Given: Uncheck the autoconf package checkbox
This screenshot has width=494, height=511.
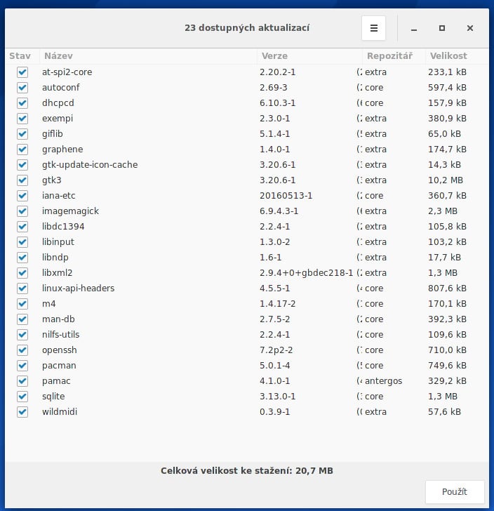Looking at the screenshot, I should click(x=22, y=87).
